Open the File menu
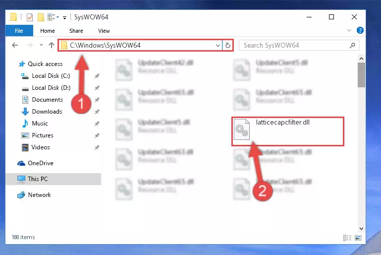The width and height of the screenshot is (381, 255). tap(19, 31)
